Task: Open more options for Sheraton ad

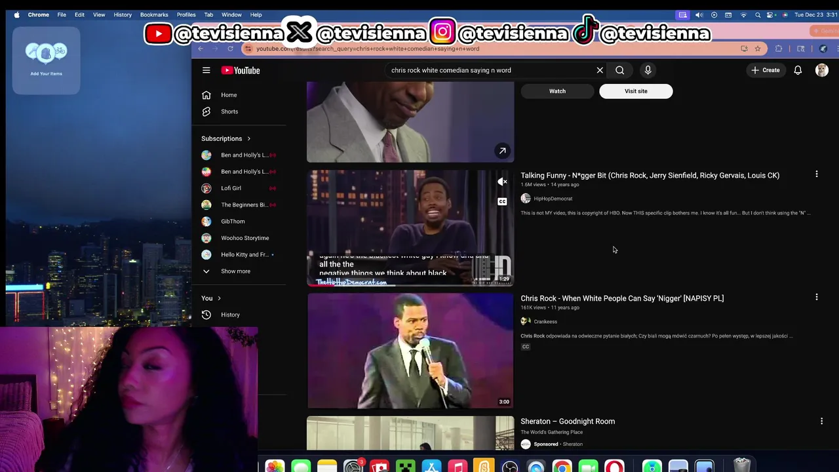Action: point(821,422)
